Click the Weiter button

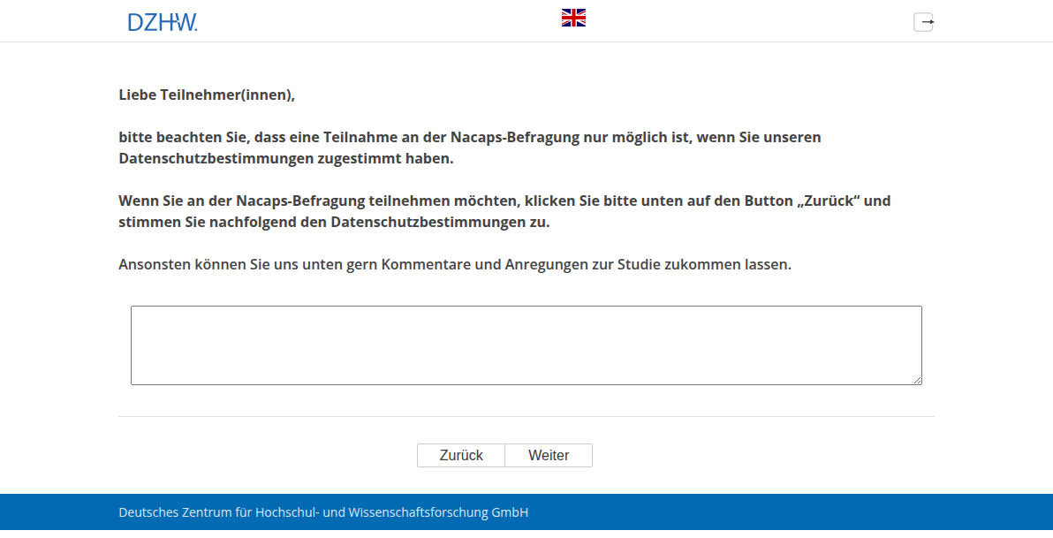click(x=549, y=456)
